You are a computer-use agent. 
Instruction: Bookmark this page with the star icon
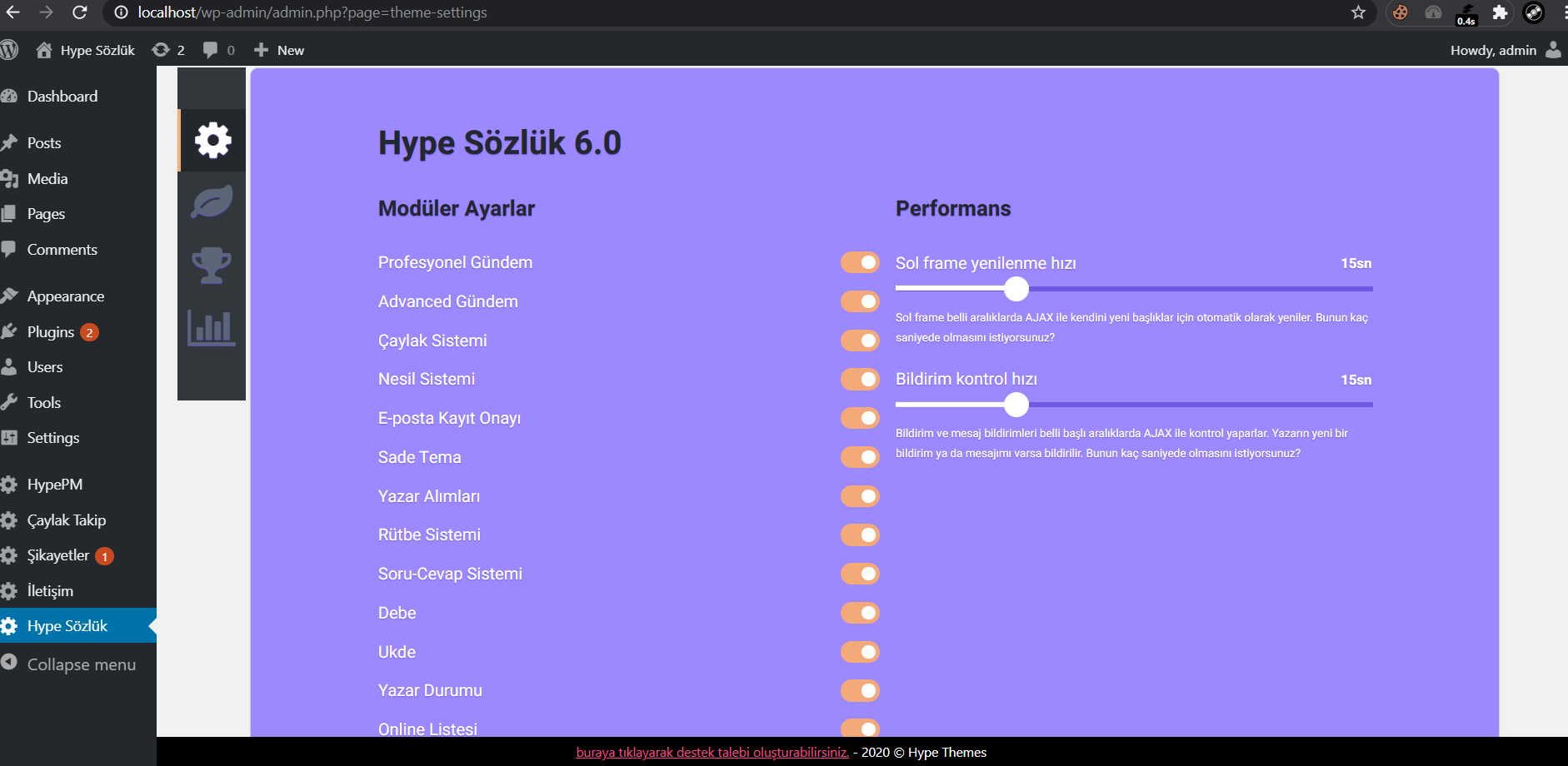point(1358,12)
